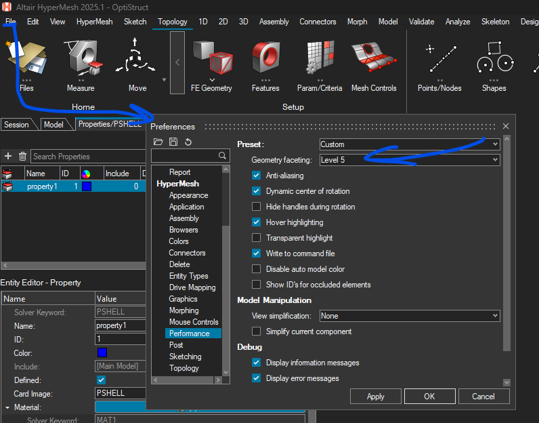Click the Search Properties field

click(88, 157)
